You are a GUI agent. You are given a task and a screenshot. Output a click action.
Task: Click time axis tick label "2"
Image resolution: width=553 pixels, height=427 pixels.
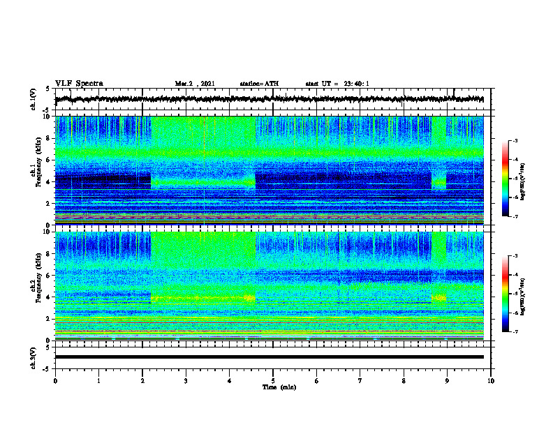(142, 381)
